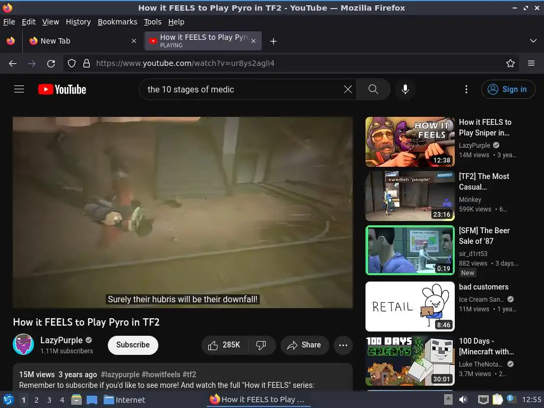Dislike the video

pyautogui.click(x=261, y=345)
